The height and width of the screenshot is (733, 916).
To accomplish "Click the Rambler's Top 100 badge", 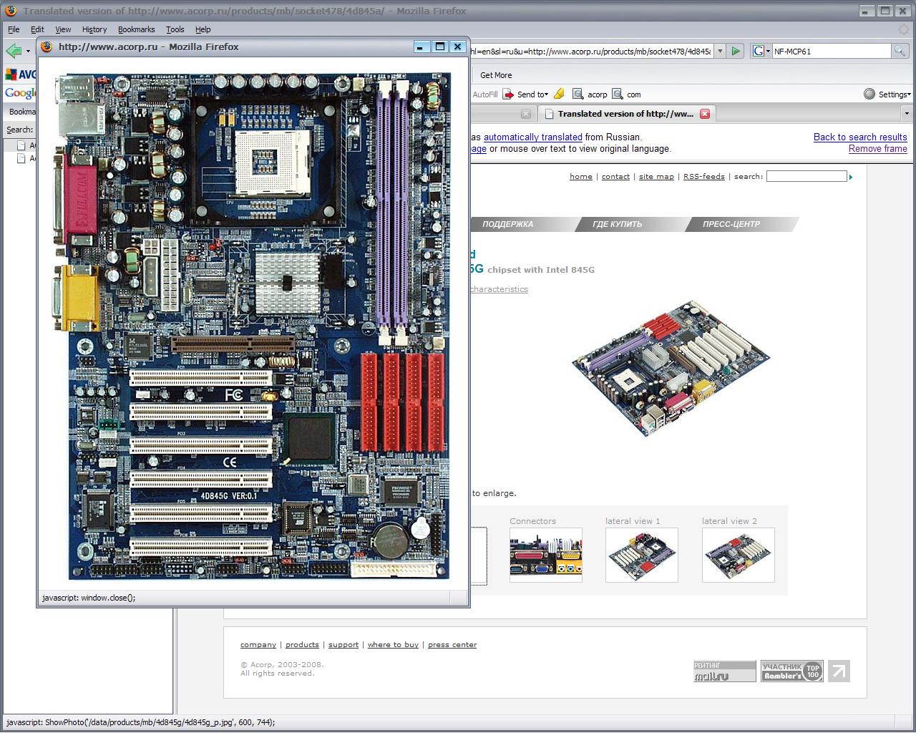I will [x=792, y=671].
